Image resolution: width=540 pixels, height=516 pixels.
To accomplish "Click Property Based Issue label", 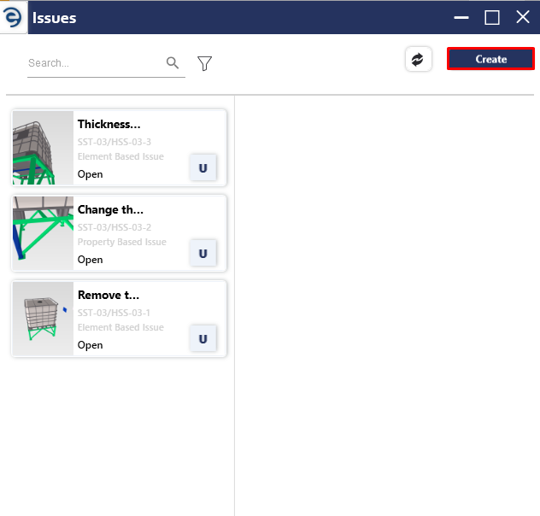I will pyautogui.click(x=122, y=242).
